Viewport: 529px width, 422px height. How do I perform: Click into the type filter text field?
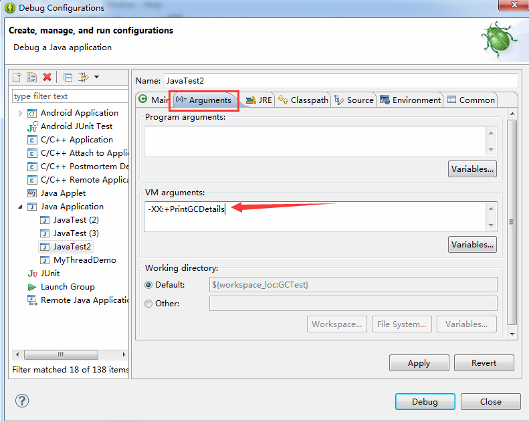pyautogui.click(x=70, y=96)
